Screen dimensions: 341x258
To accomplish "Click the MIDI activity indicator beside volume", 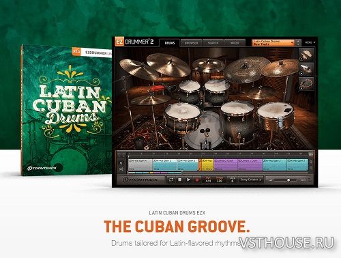I will [x=303, y=180].
